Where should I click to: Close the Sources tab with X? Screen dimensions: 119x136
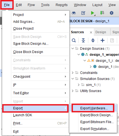click(91, 32)
